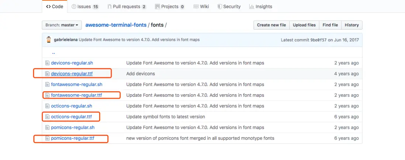Click the file icon beside octicons-regular.sh
405x160 pixels.
[47, 106]
